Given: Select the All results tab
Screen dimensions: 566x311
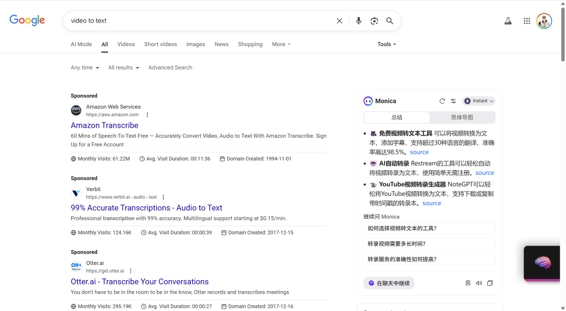Looking at the screenshot, I should (105, 44).
